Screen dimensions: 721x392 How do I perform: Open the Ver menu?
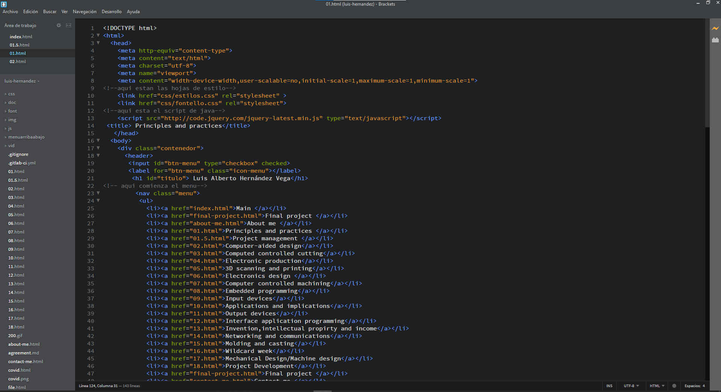click(65, 12)
